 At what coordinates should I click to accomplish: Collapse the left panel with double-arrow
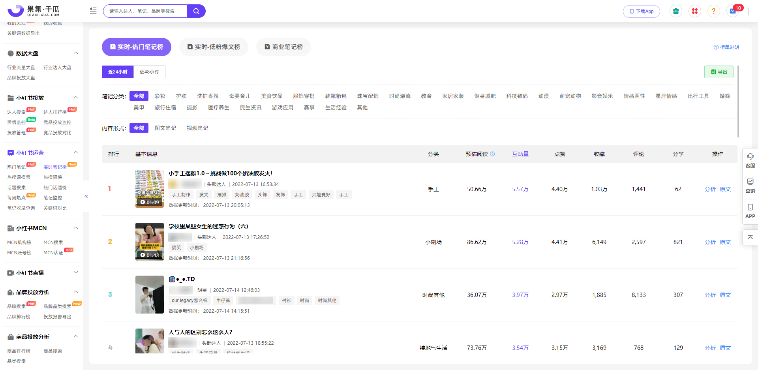[x=86, y=196]
